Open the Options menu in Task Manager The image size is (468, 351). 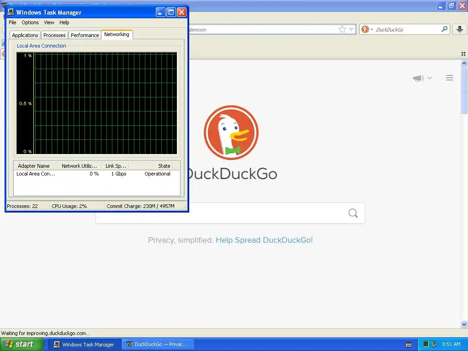coord(30,22)
